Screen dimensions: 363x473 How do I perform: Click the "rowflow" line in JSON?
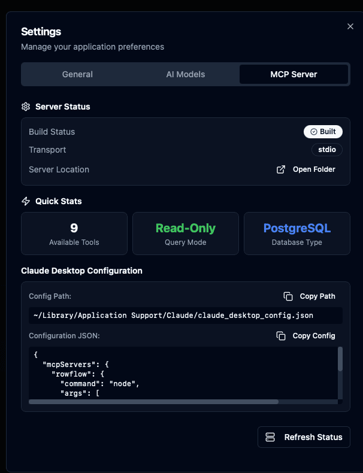(78, 374)
